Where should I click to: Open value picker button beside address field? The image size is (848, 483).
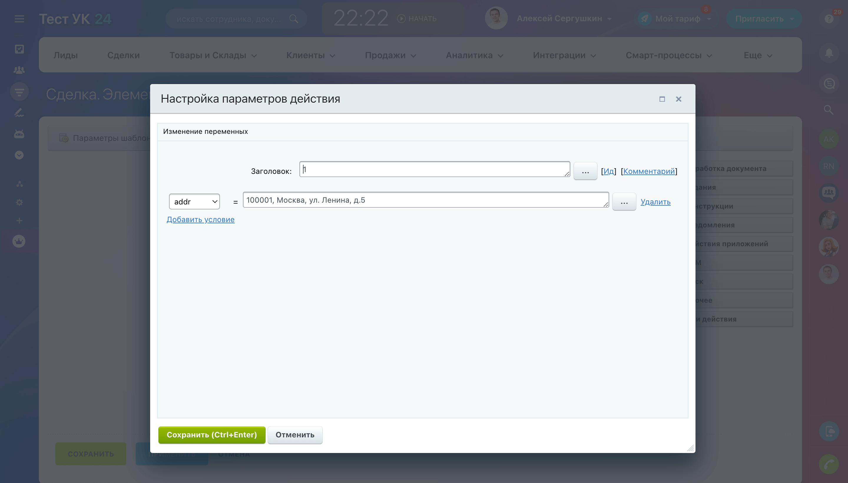[x=624, y=202]
